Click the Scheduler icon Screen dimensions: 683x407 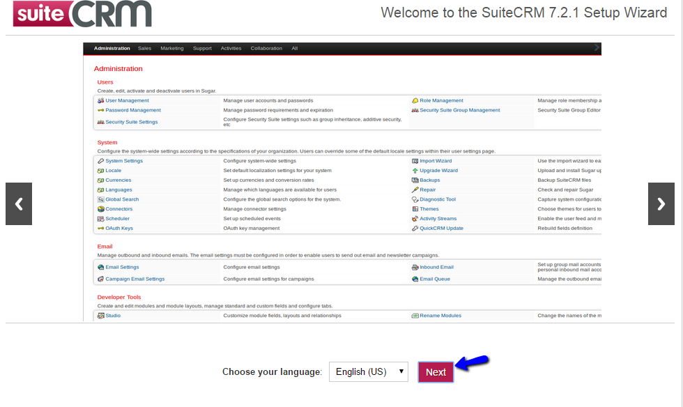pos(100,218)
